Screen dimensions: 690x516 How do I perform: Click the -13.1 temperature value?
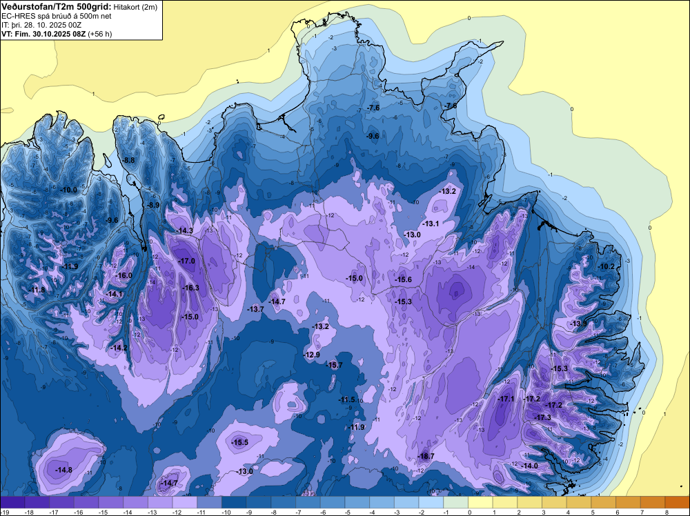[431, 224]
